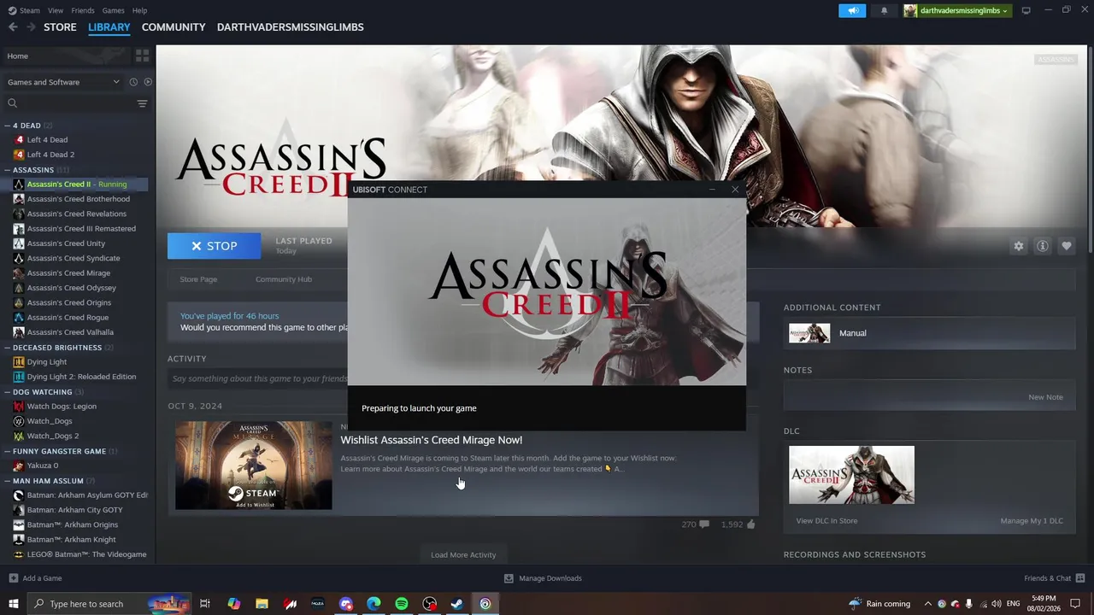Click the Left 4 Dead game icon

19,140
